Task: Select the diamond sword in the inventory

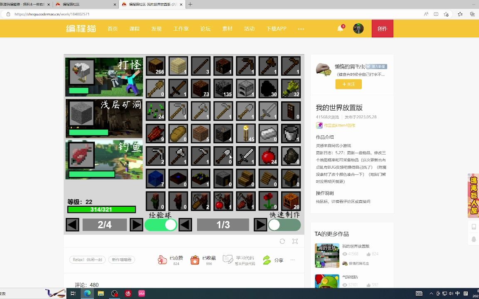Action: coord(245,155)
